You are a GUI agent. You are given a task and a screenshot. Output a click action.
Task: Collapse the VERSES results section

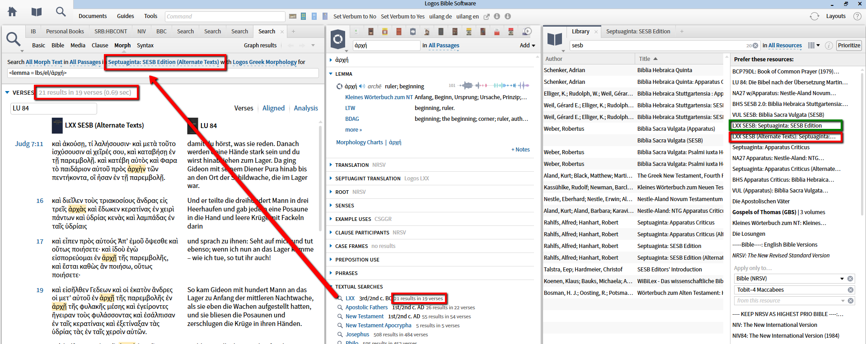[7, 92]
